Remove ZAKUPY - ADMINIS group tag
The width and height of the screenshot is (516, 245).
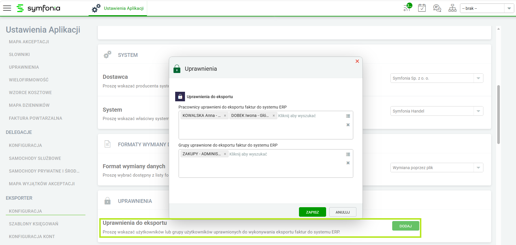click(225, 154)
